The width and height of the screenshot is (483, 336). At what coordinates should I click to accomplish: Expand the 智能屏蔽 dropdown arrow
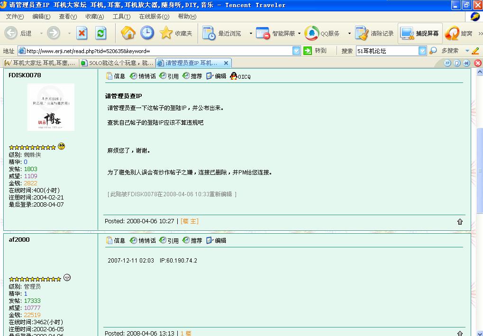[299, 33]
